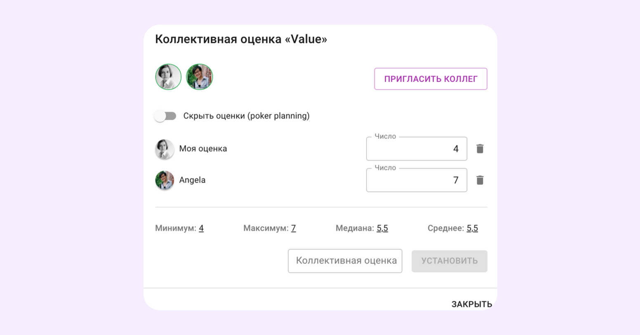Screen dimensions: 640x335
Task: Click Angela's avatar in the estimates list
Action: point(164,180)
